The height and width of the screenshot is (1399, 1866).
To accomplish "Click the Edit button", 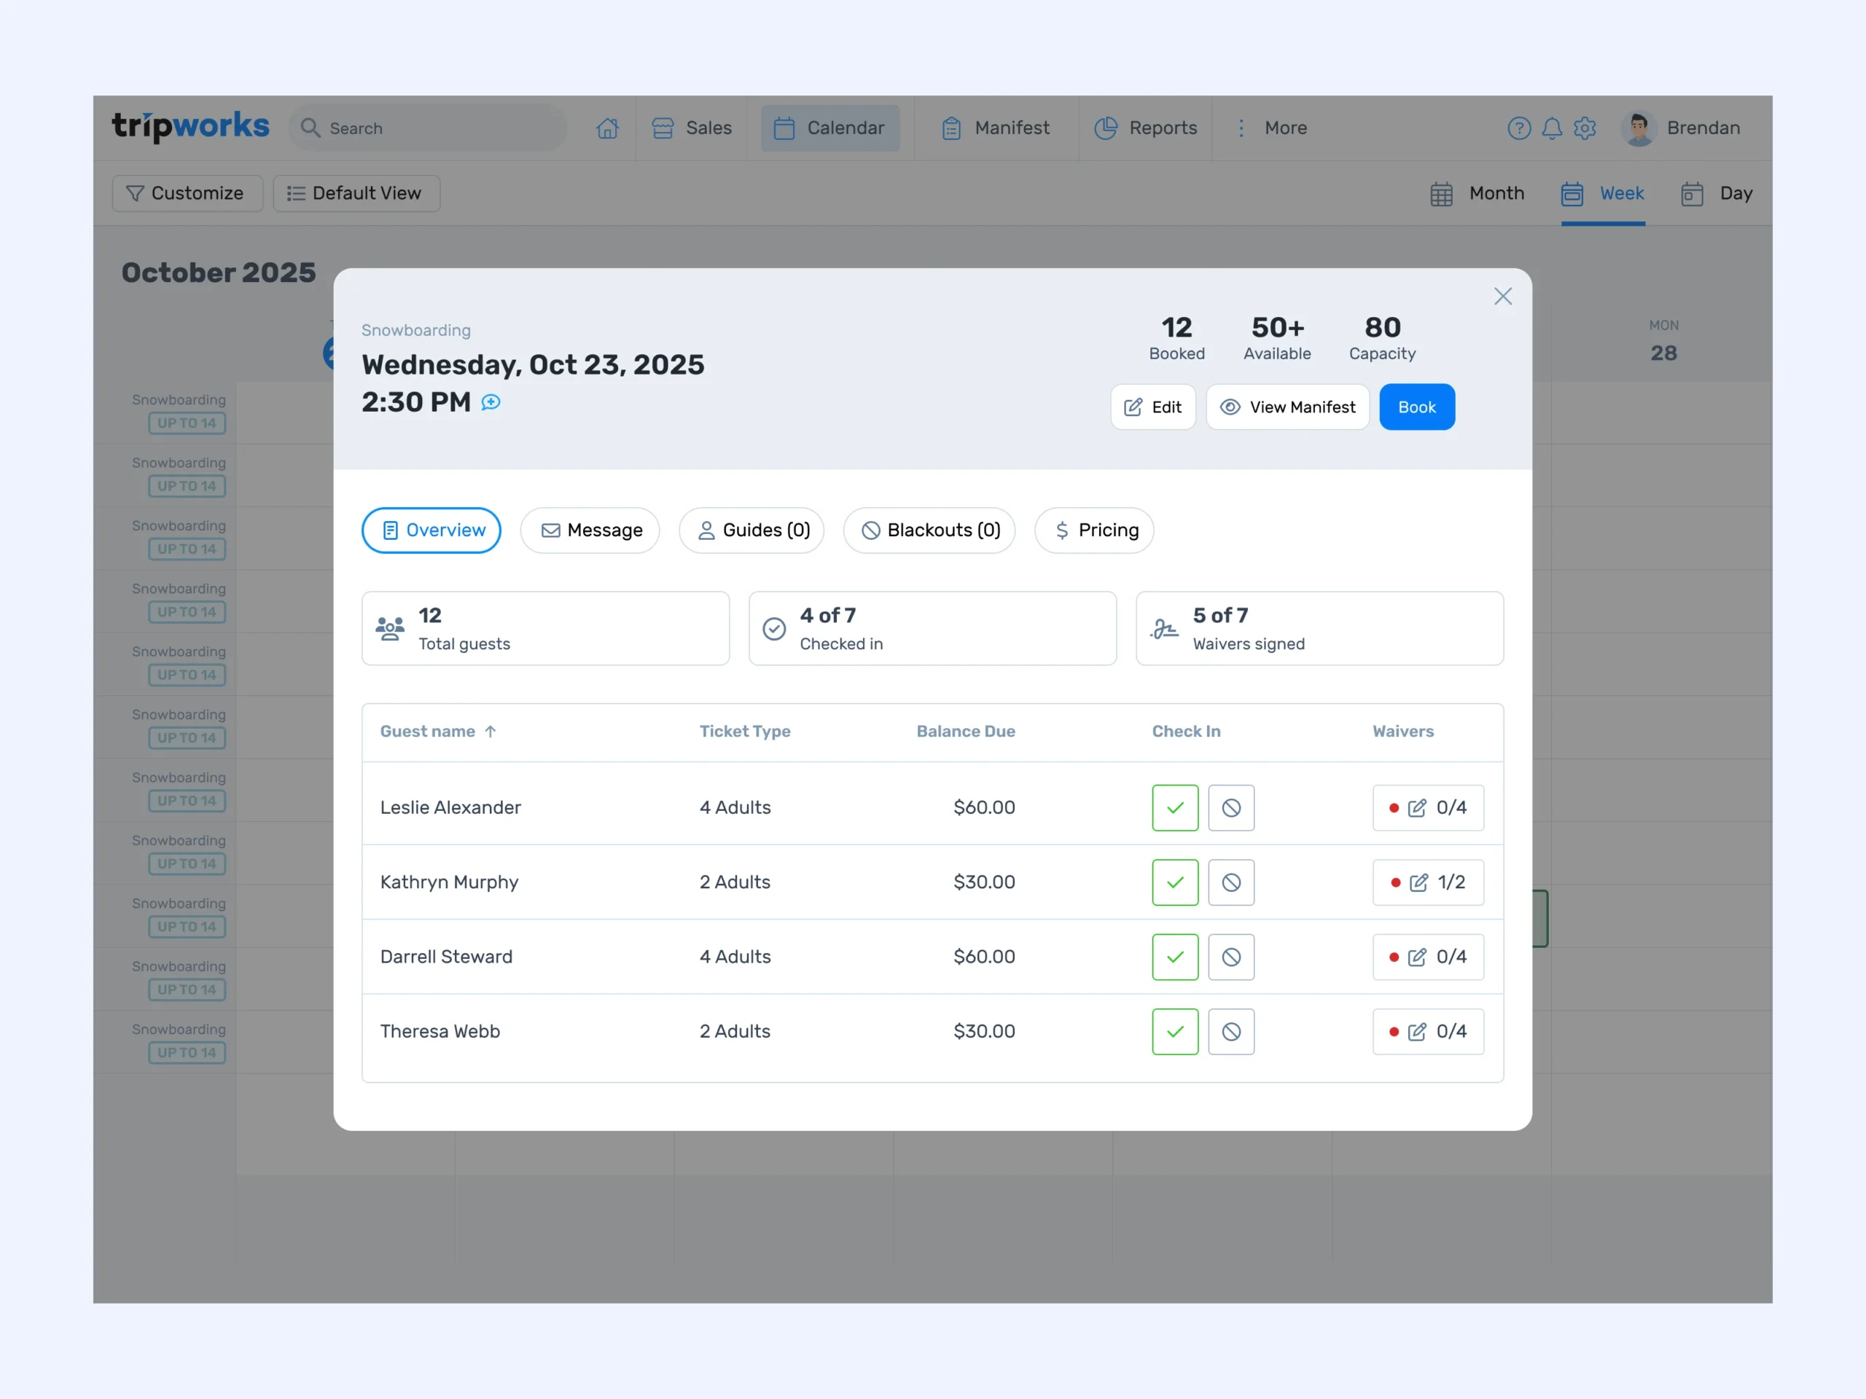I will click(x=1152, y=407).
